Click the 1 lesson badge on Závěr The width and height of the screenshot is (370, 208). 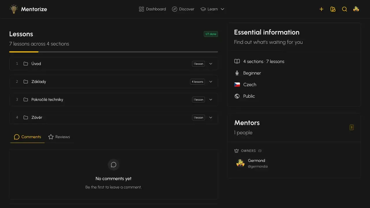click(199, 117)
